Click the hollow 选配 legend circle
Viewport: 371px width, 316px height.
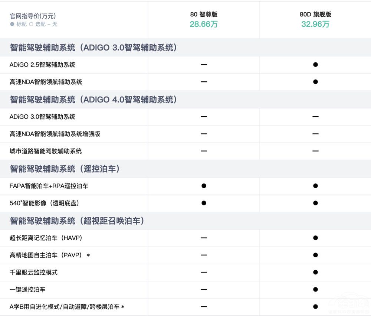coord(31,24)
